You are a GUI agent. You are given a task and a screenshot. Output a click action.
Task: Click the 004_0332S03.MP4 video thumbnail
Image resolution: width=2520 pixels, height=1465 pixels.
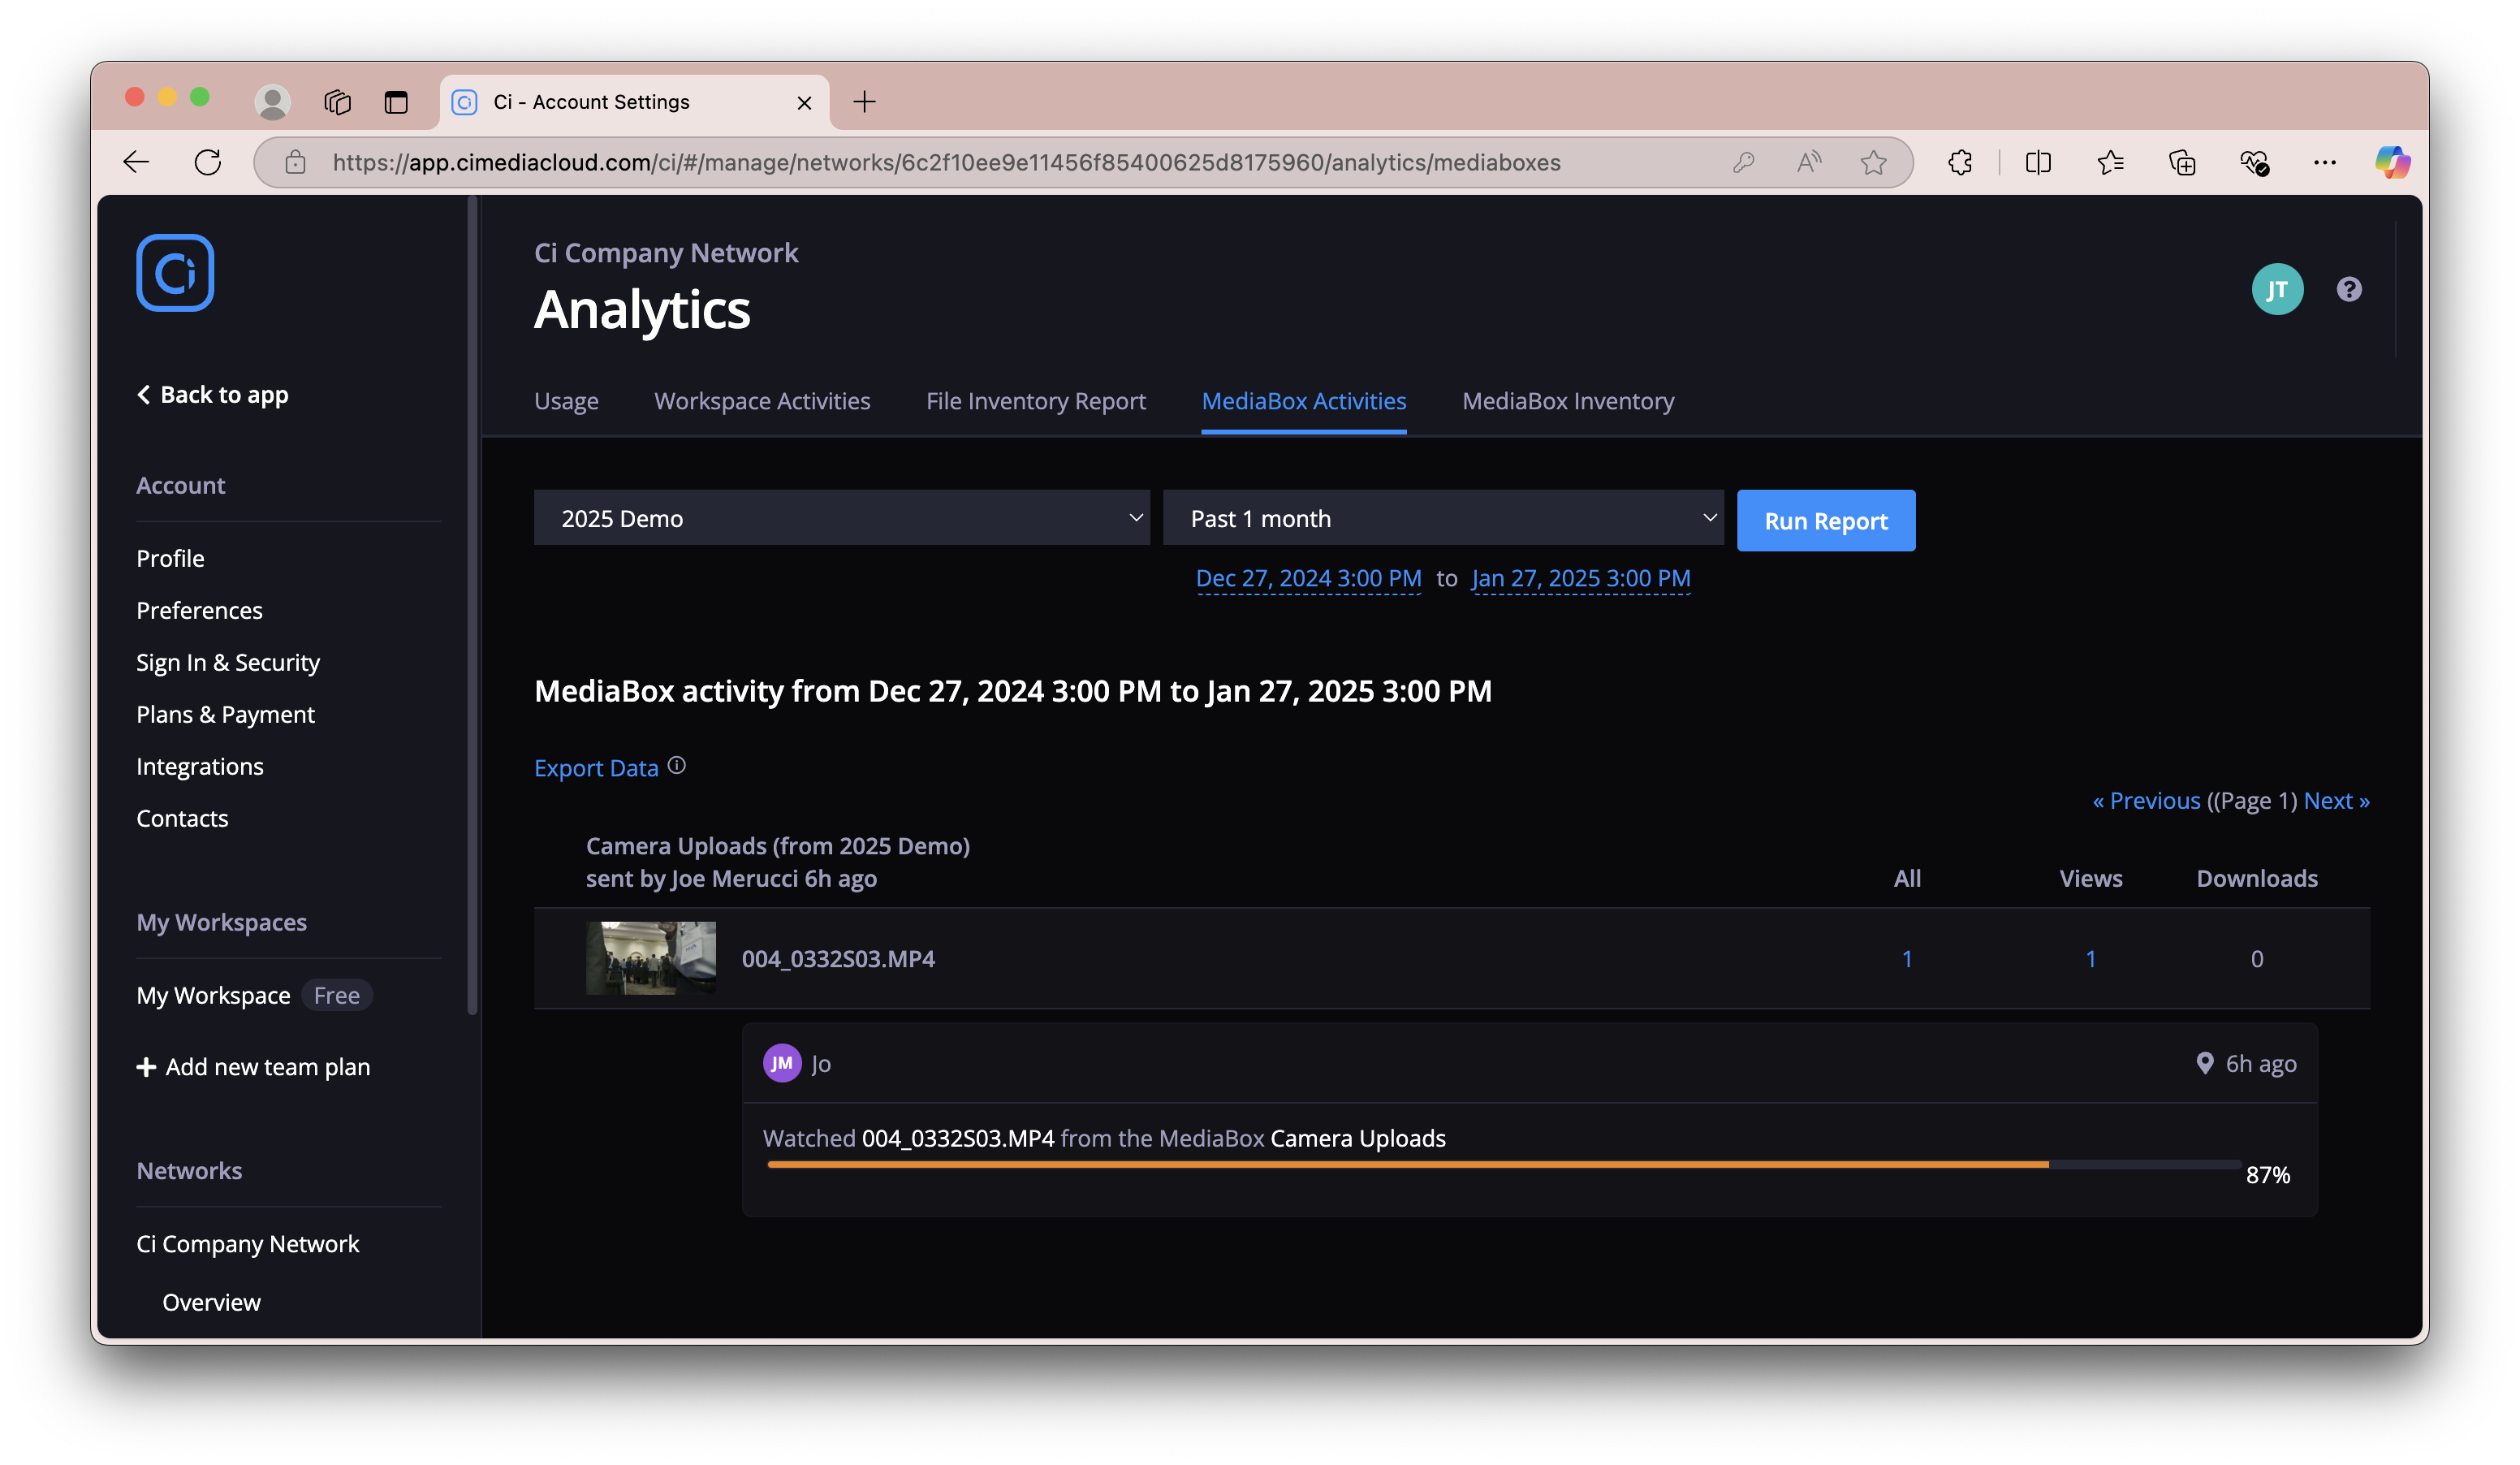pyautogui.click(x=651, y=958)
